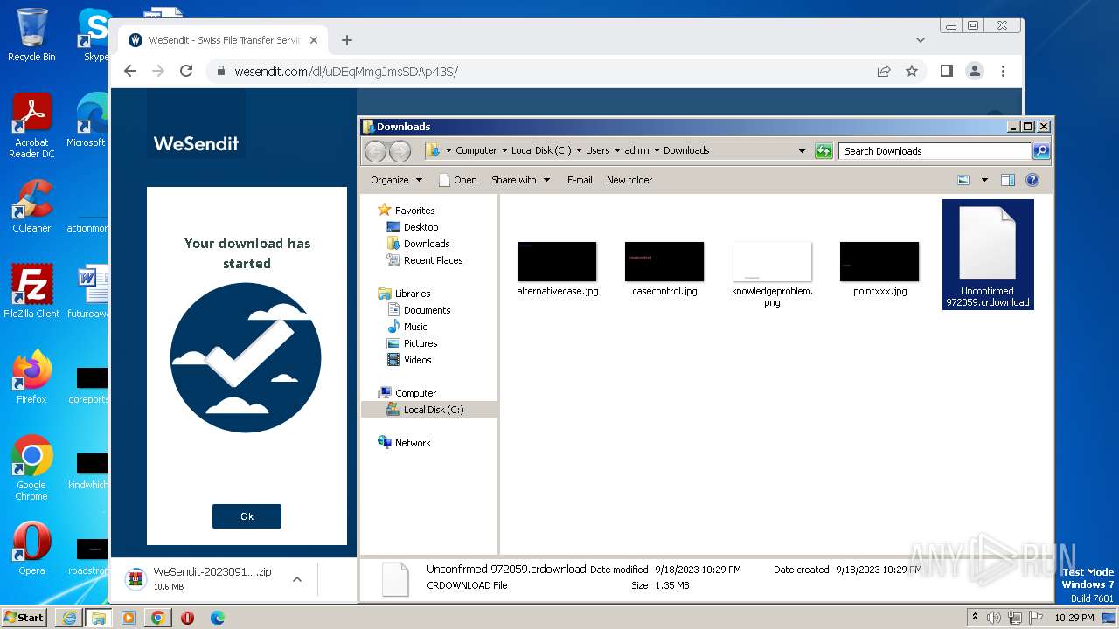Create a New folder from toolbar
Screen dimensions: 1119x629
(x=629, y=180)
